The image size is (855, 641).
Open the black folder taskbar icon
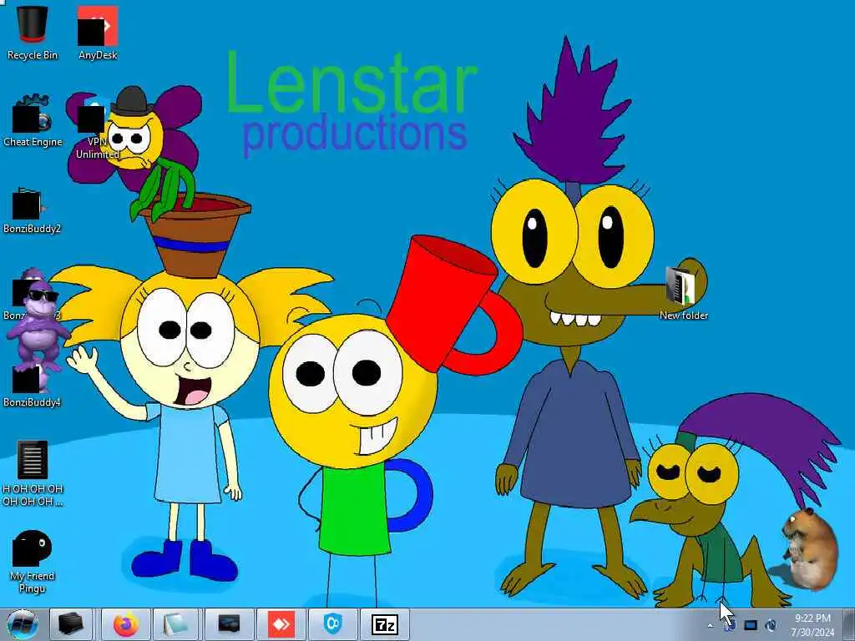(70, 624)
